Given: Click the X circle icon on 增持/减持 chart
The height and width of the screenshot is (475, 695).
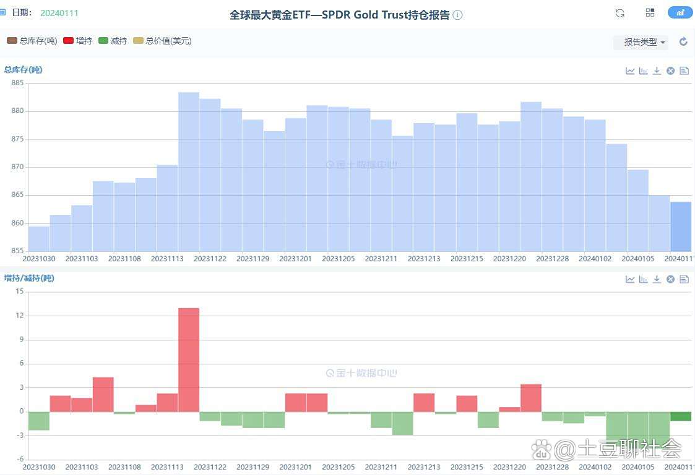Looking at the screenshot, I should 671,279.
